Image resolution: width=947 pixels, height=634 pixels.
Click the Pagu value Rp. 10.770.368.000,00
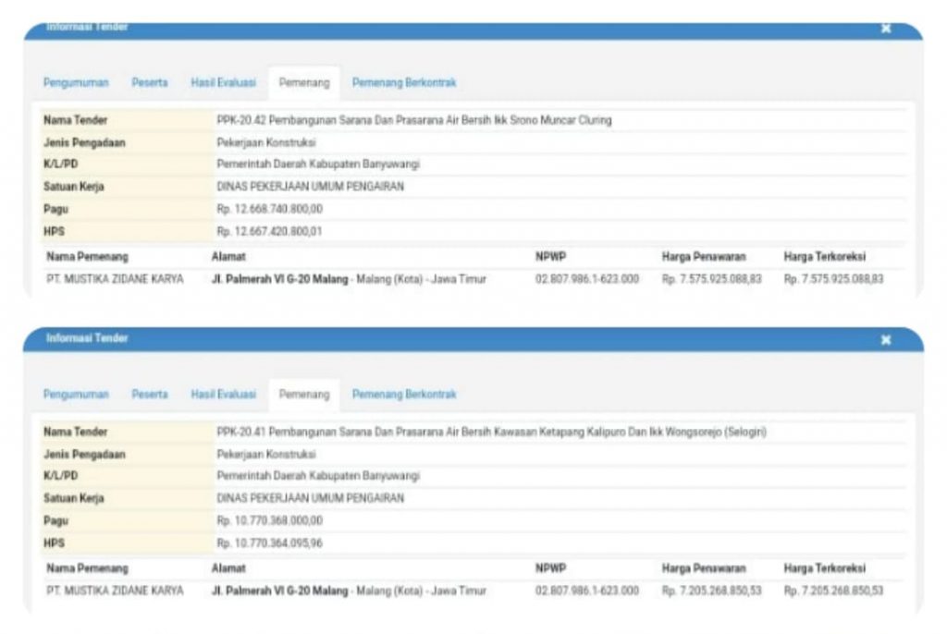(x=269, y=520)
